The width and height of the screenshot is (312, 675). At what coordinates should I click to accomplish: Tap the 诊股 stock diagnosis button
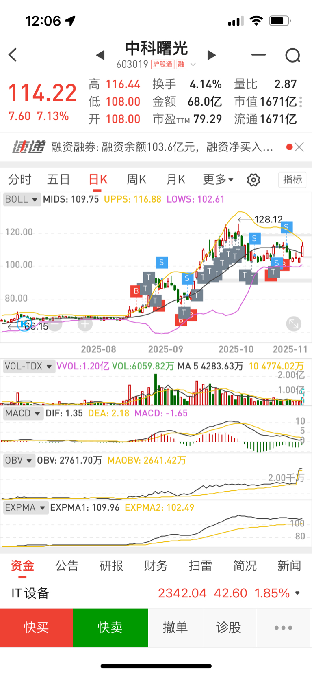click(229, 628)
